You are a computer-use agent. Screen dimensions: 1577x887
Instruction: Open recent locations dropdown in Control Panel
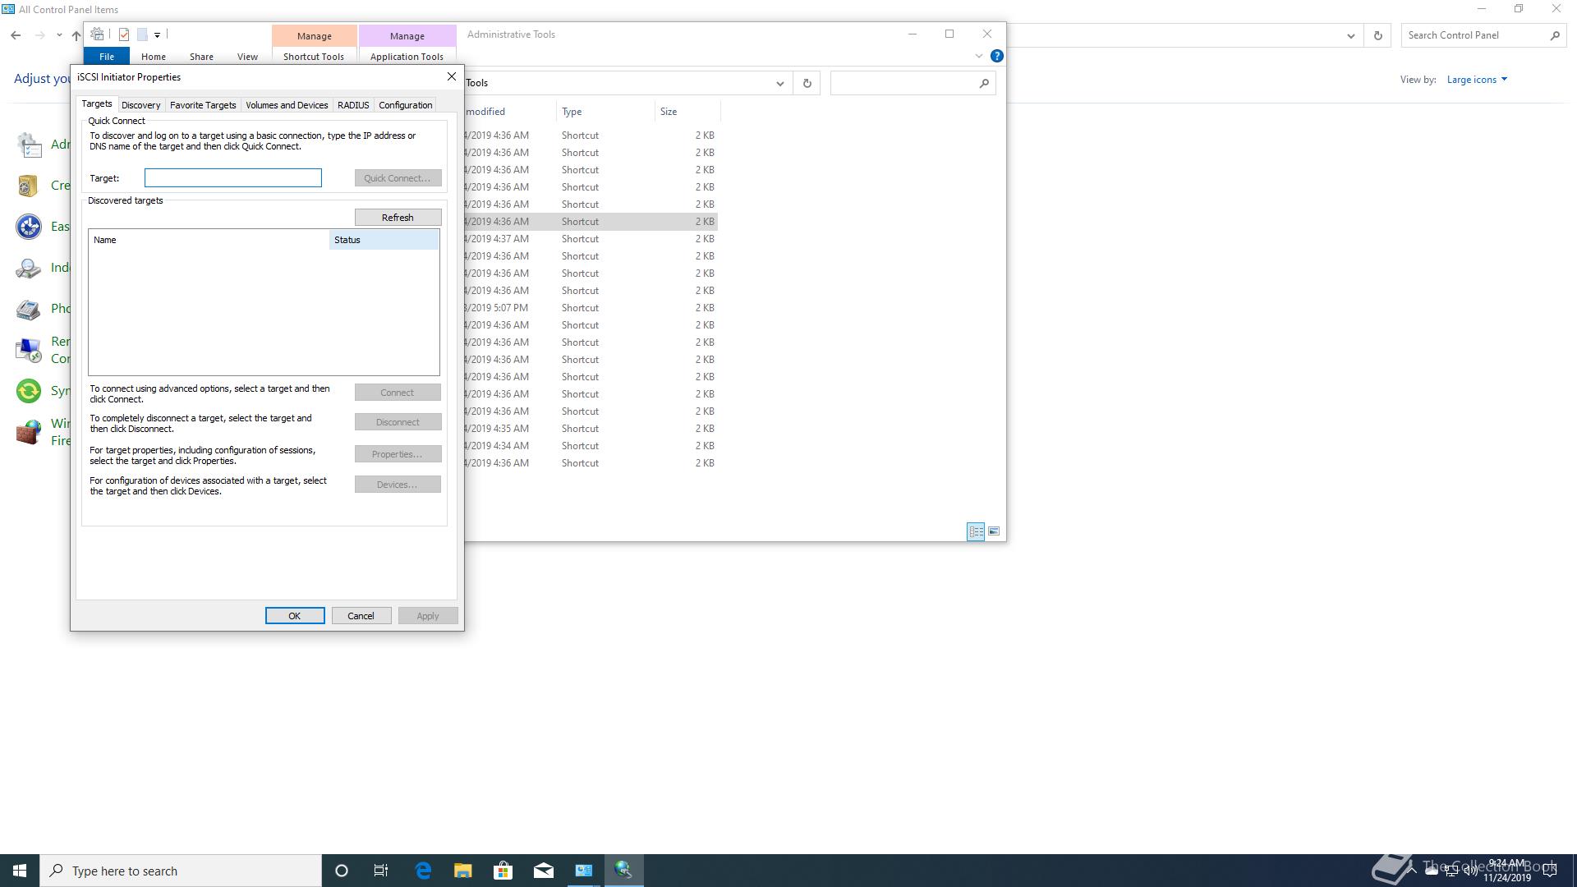pos(59,35)
